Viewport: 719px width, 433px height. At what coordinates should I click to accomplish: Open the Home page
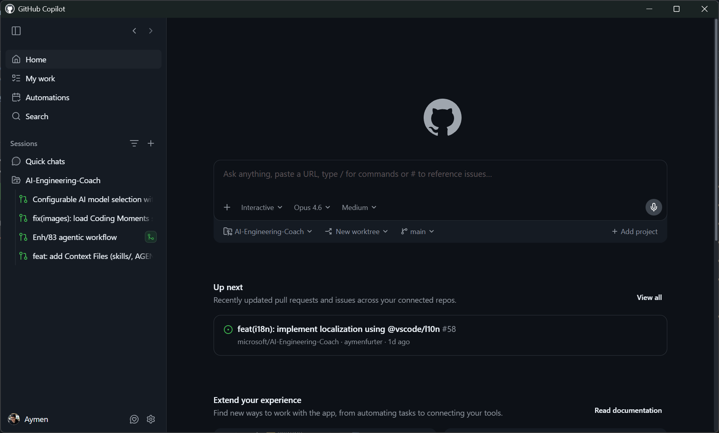click(x=83, y=60)
